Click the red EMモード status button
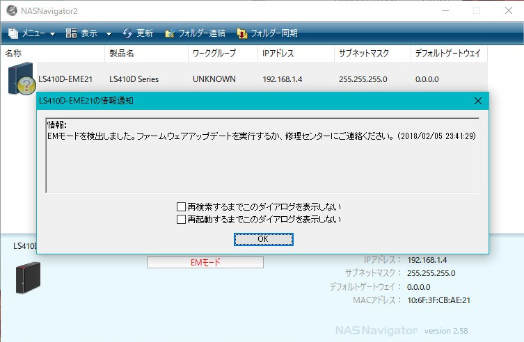 [x=205, y=262]
